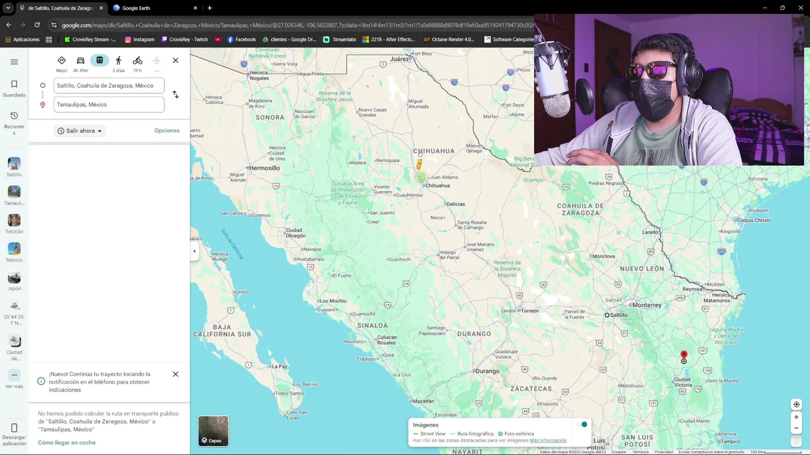Open Guardado saved places
The image size is (810, 455).
coord(14,88)
